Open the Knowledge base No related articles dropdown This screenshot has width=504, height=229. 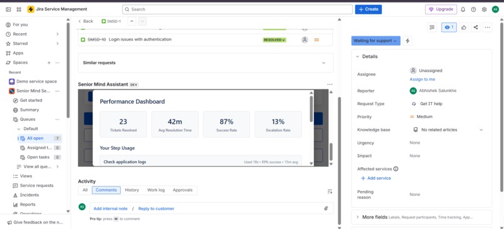pyautogui.click(x=448, y=130)
